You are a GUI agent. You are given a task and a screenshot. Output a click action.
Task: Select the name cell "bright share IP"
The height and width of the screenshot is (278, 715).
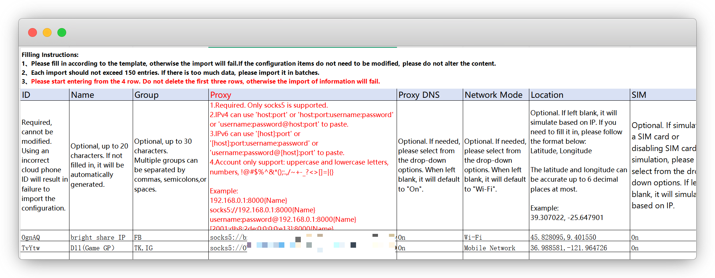101,236
